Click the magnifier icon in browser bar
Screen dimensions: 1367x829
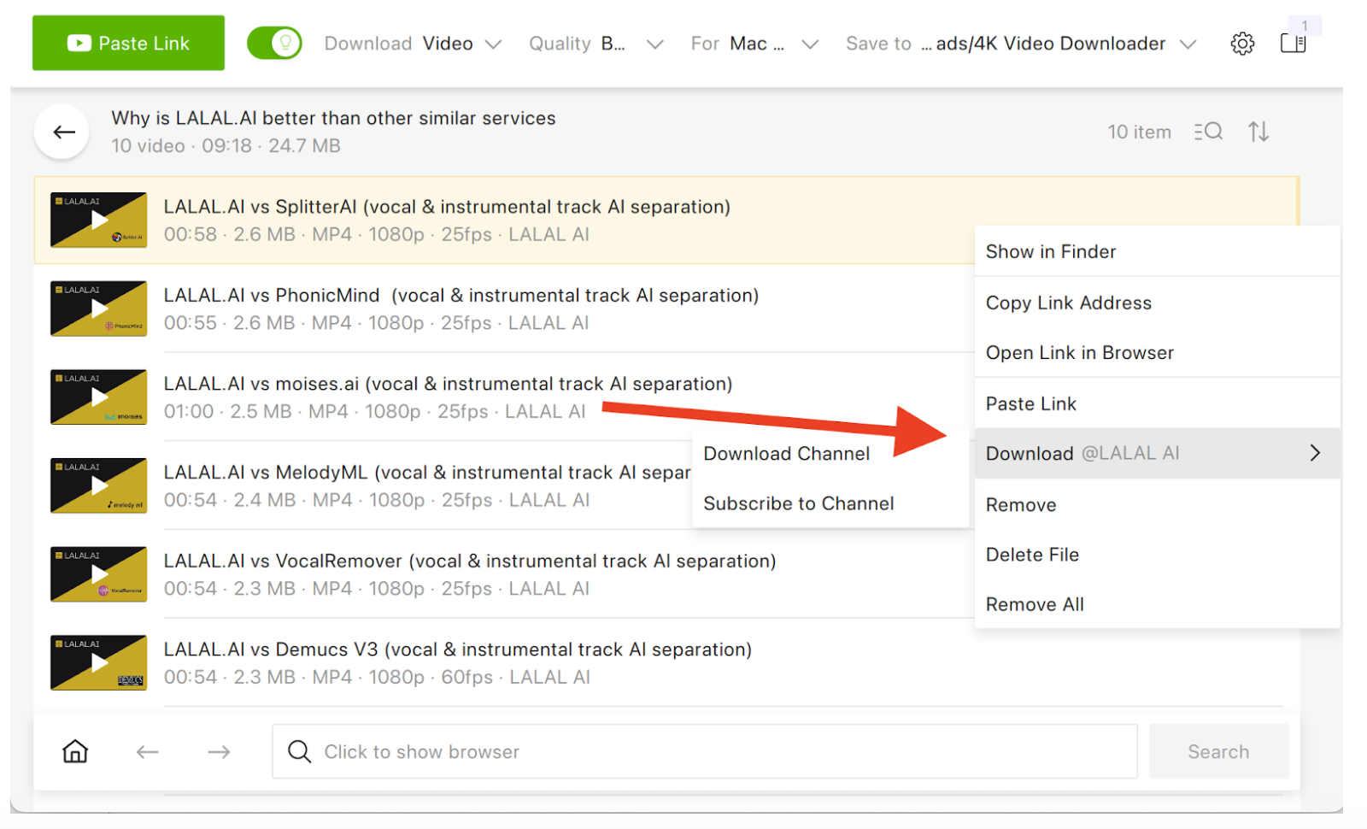pos(299,751)
